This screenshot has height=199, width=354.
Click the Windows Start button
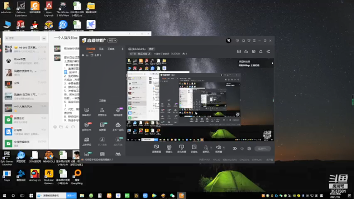[4, 196]
